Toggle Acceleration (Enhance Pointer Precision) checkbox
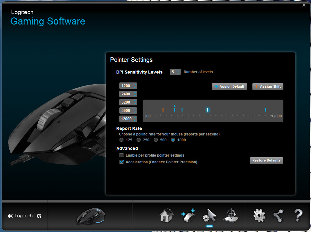 [x=121, y=162]
